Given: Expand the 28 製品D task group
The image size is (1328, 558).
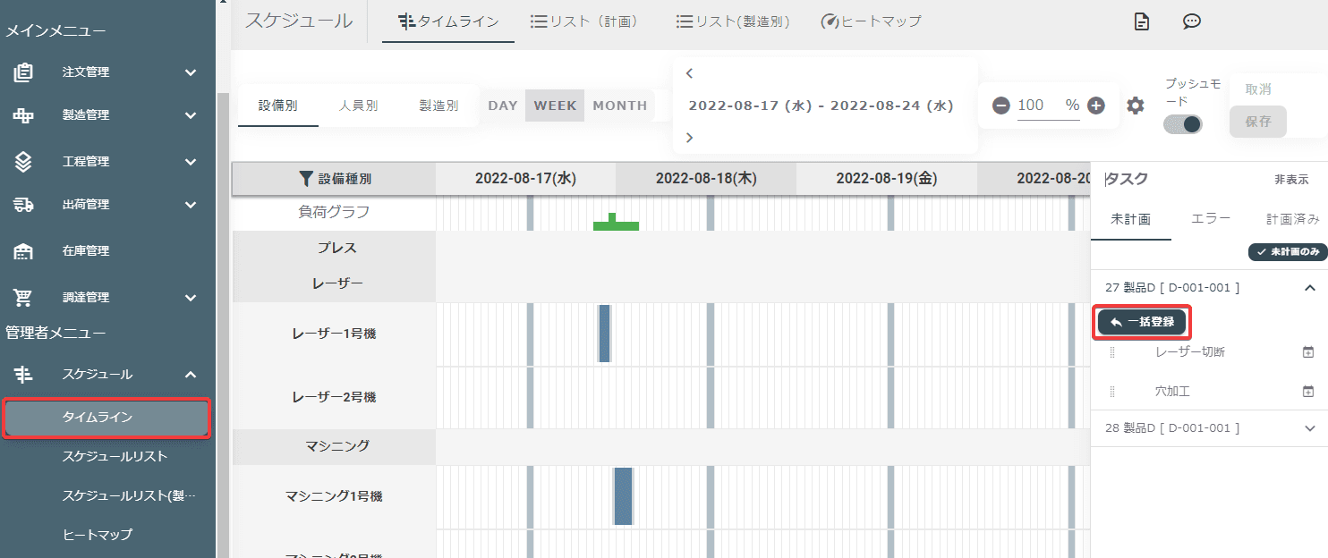Looking at the screenshot, I should [x=1310, y=428].
